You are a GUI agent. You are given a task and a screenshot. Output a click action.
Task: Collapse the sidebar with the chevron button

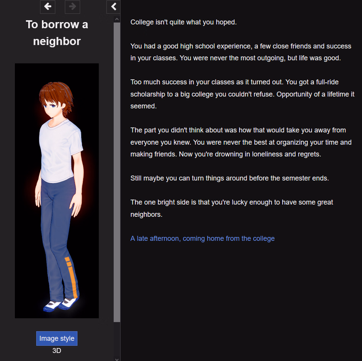(x=113, y=7)
